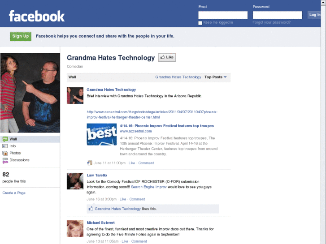Click the Photos icon in sidebar

click(5, 153)
